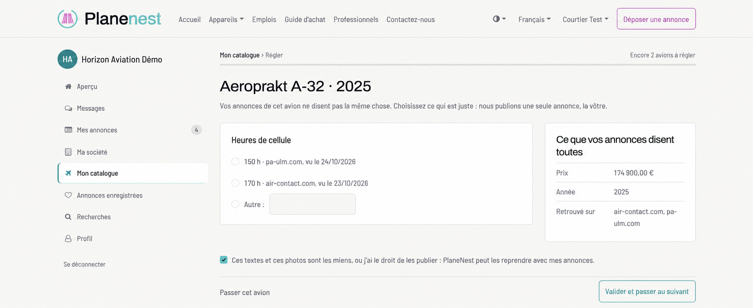This screenshot has width=753, height=308.
Task: Click the heart icon beside Annonces enregistrées
Action: click(68, 195)
